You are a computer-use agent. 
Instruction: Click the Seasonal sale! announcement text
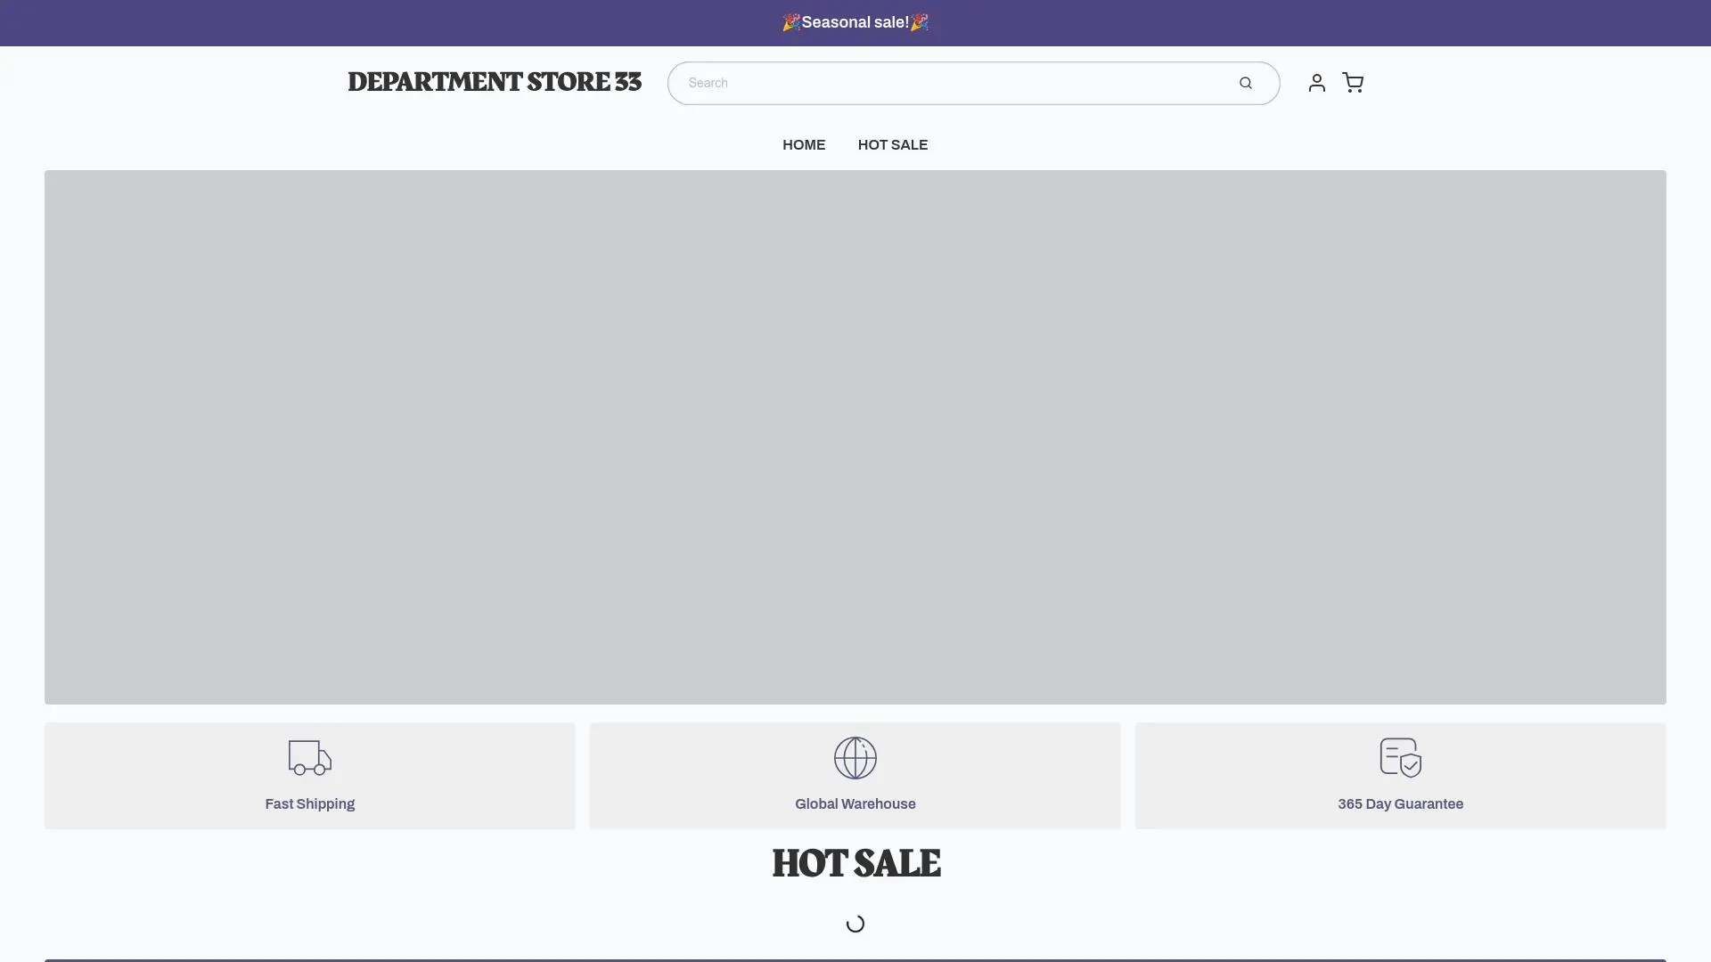click(x=855, y=22)
